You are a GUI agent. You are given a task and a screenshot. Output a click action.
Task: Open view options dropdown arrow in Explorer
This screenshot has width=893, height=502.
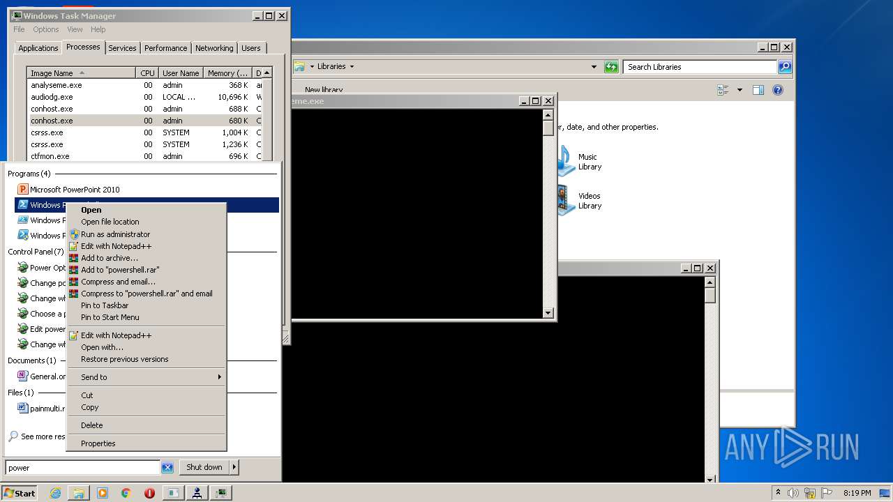coord(740,90)
